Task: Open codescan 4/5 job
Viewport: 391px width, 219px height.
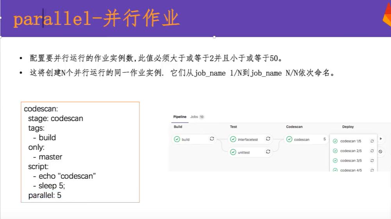Action: click(351, 170)
